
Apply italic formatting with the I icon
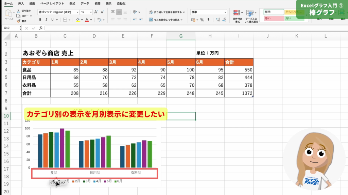pos(46,20)
